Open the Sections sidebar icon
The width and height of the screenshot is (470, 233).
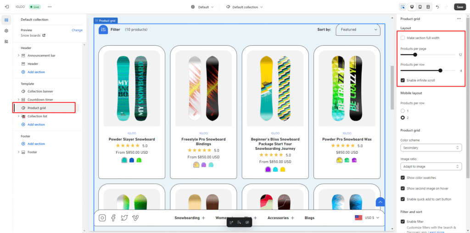[x=6, y=20]
